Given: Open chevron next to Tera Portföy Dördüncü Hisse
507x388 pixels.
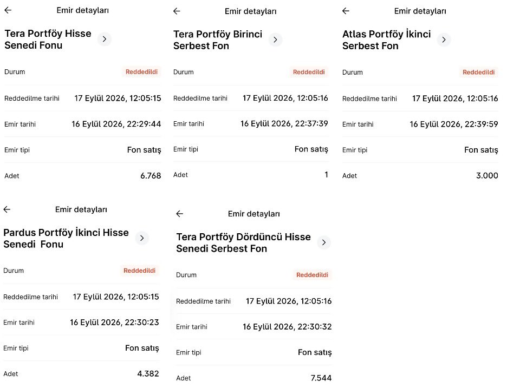Looking at the screenshot, I should [324, 242].
